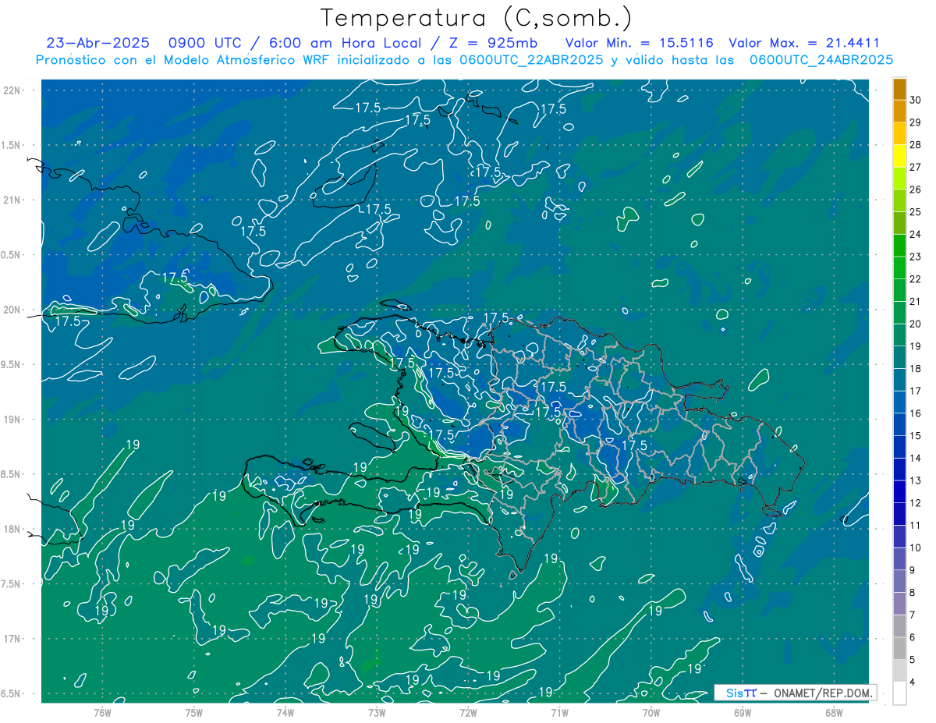Pick the color bar swatch between 16 and 17
This screenshot has width=936, height=723.
(x=899, y=402)
